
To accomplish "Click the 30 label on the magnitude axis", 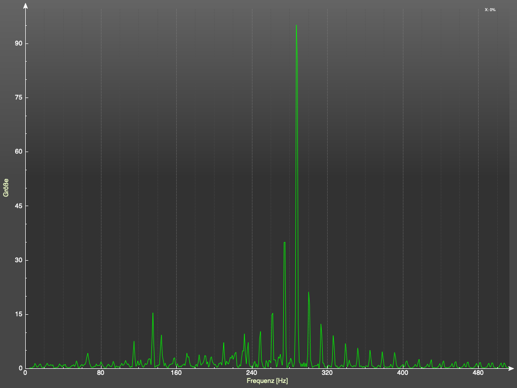I will pyautogui.click(x=18, y=260).
